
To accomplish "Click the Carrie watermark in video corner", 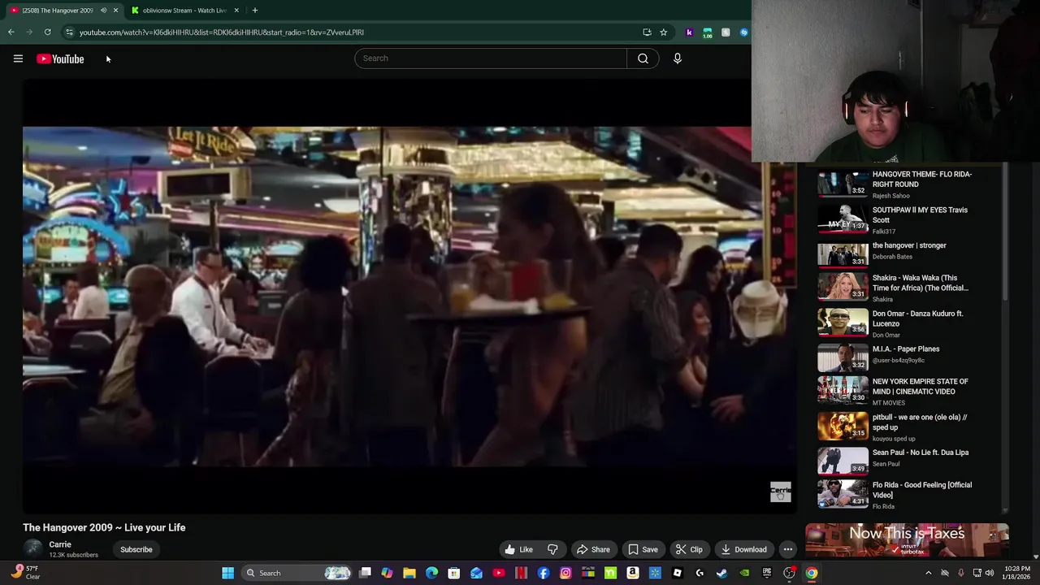I will (x=780, y=492).
